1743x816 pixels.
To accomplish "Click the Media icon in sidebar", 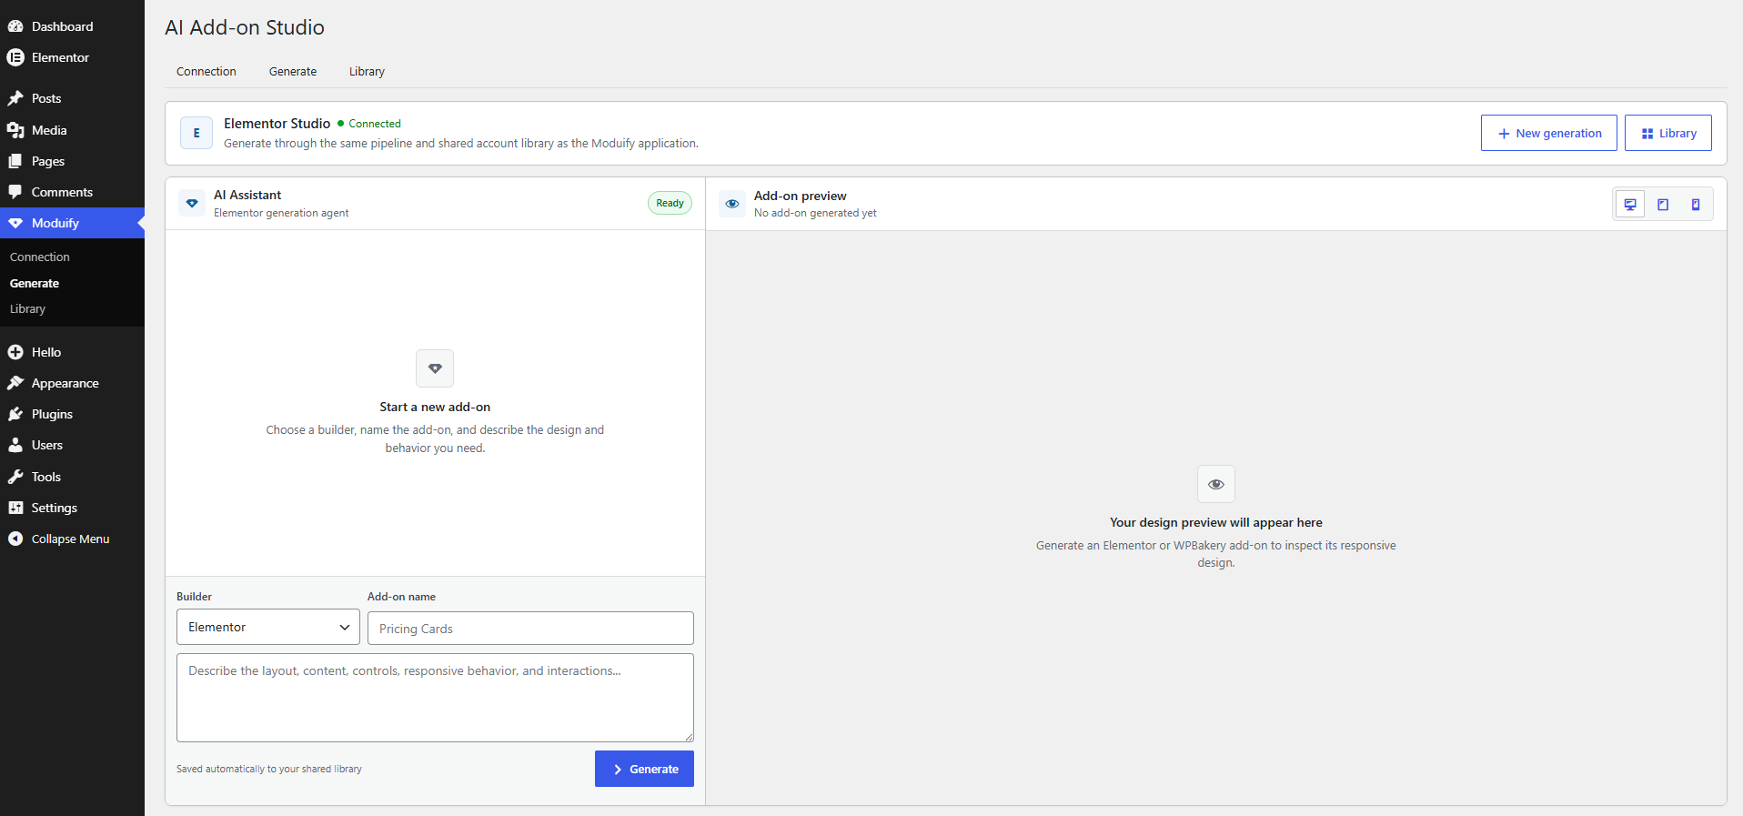I will coord(15,130).
